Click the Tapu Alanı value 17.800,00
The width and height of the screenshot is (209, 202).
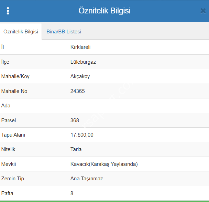[82, 135]
